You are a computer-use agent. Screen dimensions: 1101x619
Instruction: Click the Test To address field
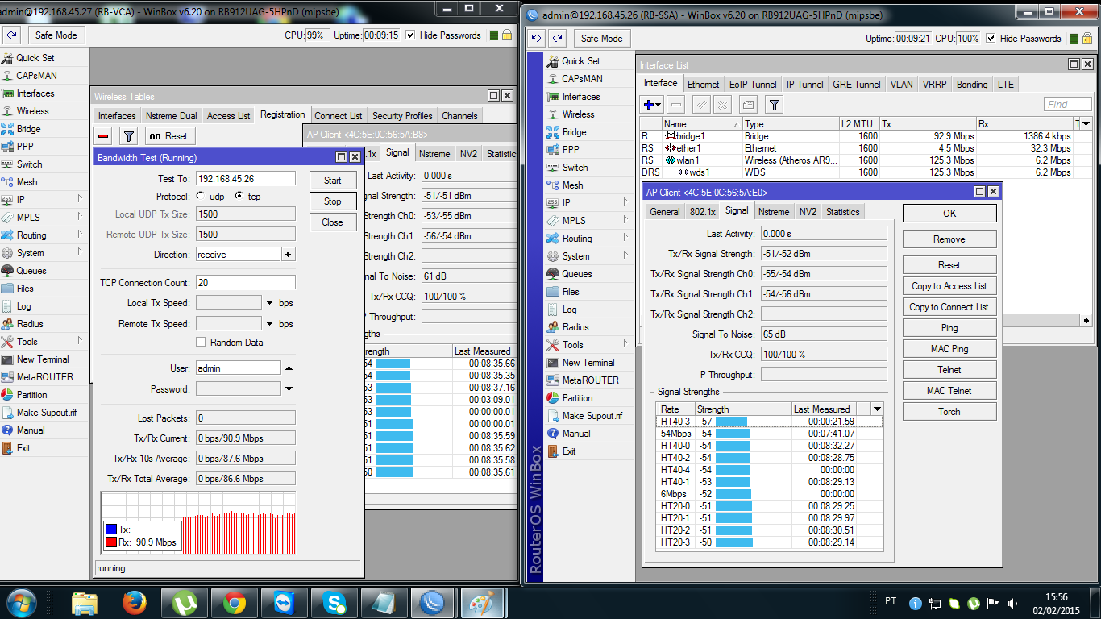[245, 179]
